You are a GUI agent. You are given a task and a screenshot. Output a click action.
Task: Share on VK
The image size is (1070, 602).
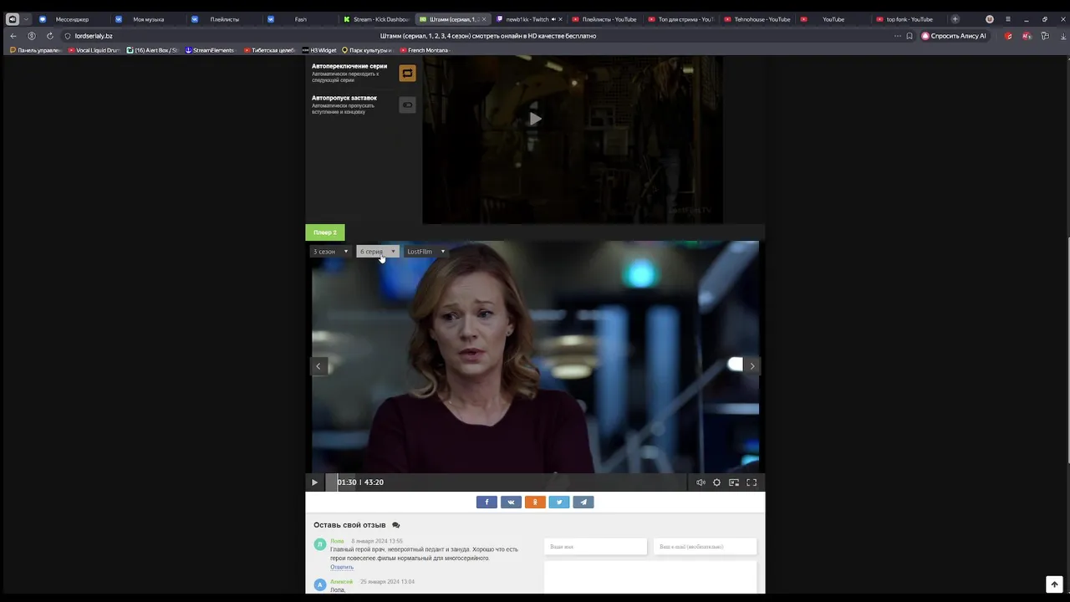[x=511, y=503]
